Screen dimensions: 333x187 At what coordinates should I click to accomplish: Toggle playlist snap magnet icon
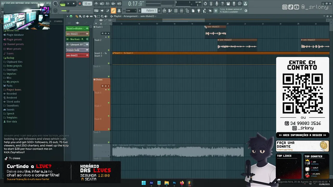pyautogui.click(x=71, y=16)
